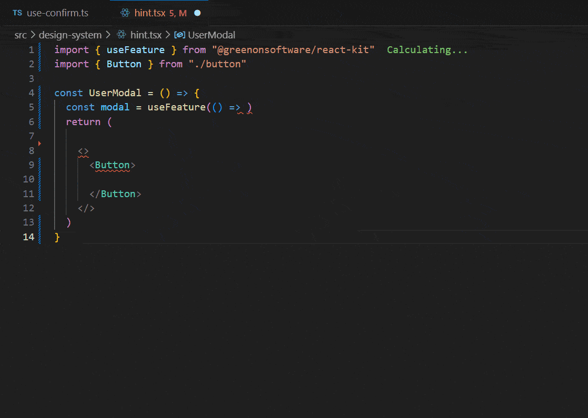Click the return keyword on line 6
The height and width of the screenshot is (418, 588).
click(x=83, y=122)
